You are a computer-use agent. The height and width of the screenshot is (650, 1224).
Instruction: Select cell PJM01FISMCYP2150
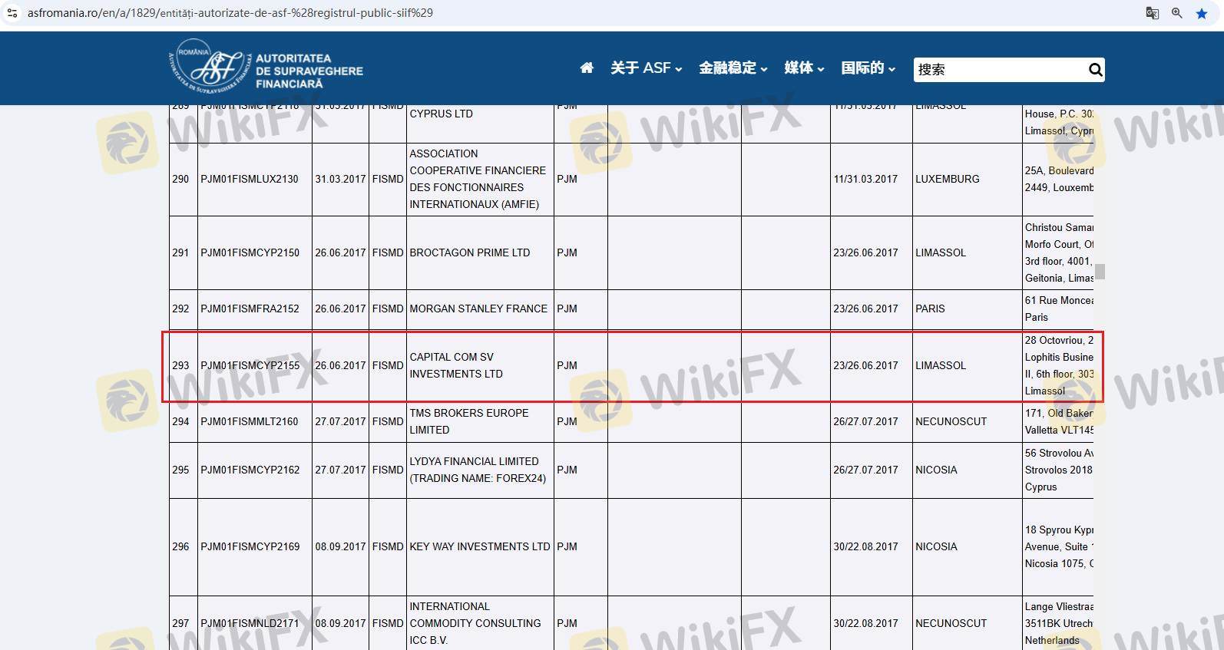[250, 252]
